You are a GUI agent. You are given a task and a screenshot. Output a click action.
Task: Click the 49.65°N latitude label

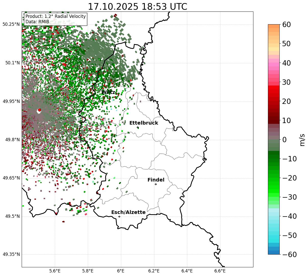click(x=11, y=178)
